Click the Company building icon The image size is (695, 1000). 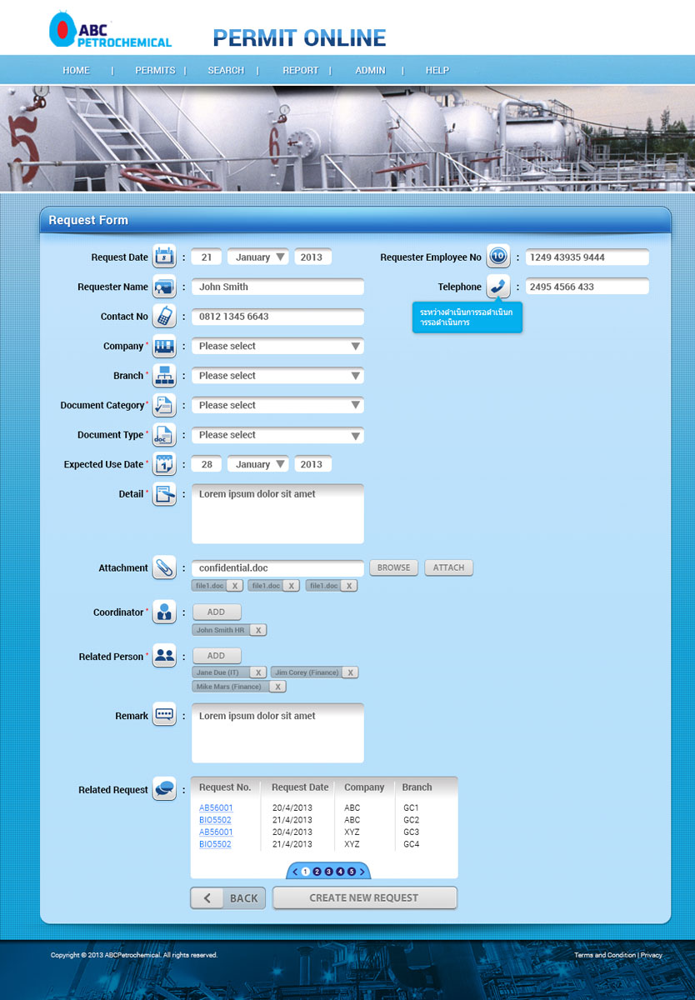(x=164, y=345)
